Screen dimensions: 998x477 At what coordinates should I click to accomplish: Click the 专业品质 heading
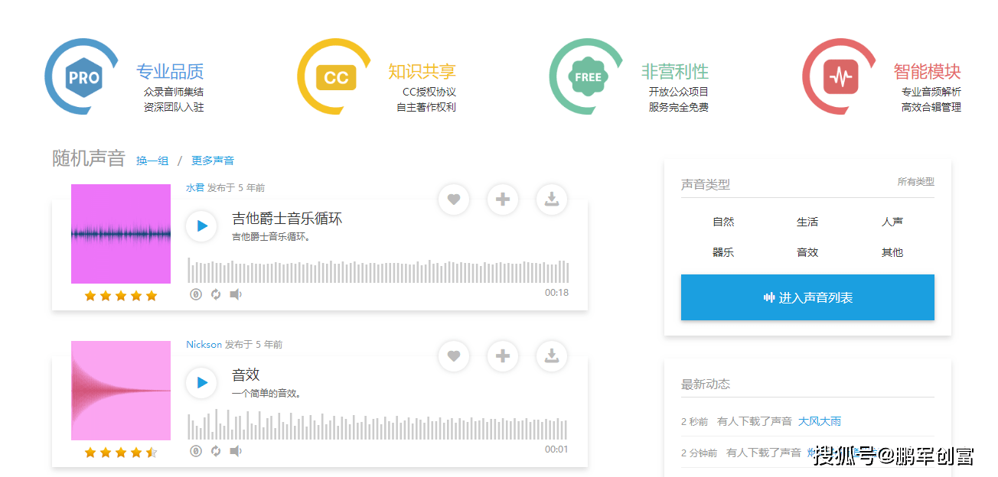tap(170, 72)
